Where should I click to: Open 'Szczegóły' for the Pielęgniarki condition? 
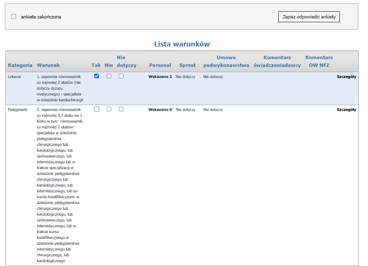(x=346, y=110)
